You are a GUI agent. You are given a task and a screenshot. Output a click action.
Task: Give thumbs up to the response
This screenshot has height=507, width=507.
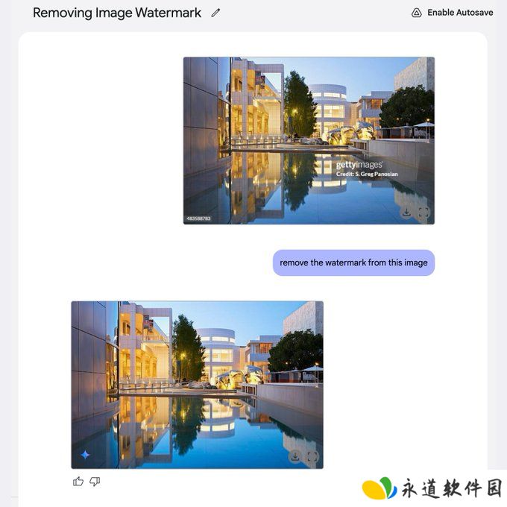tap(78, 482)
